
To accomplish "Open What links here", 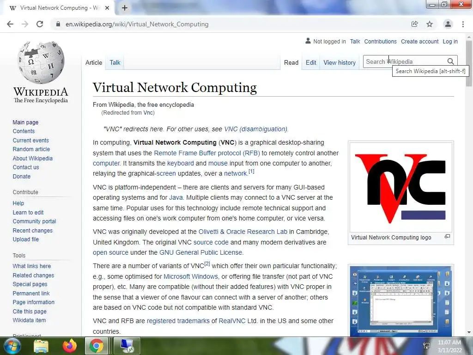I will coord(31,266).
